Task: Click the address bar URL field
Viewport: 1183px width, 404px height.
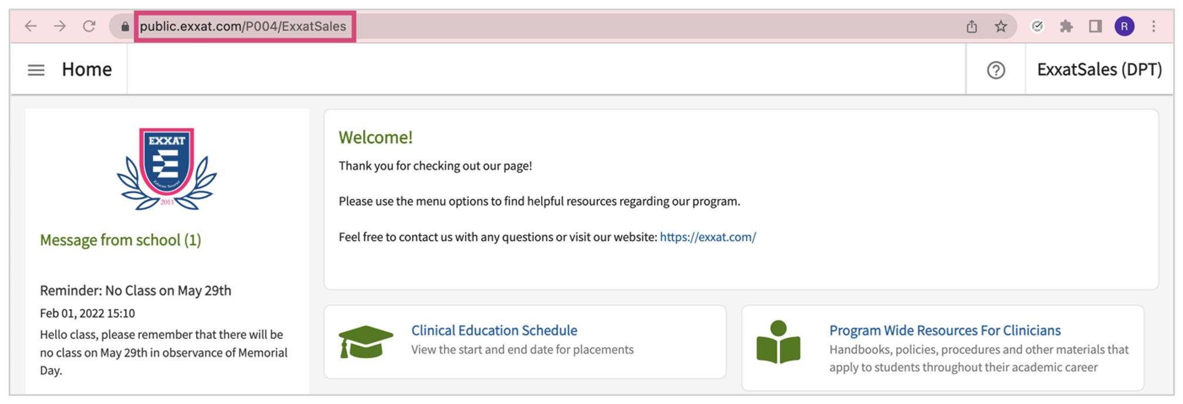Action: click(x=243, y=26)
